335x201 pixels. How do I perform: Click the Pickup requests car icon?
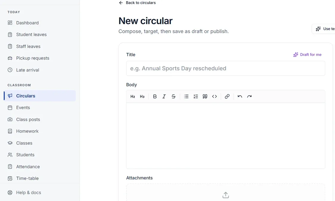pos(10,58)
